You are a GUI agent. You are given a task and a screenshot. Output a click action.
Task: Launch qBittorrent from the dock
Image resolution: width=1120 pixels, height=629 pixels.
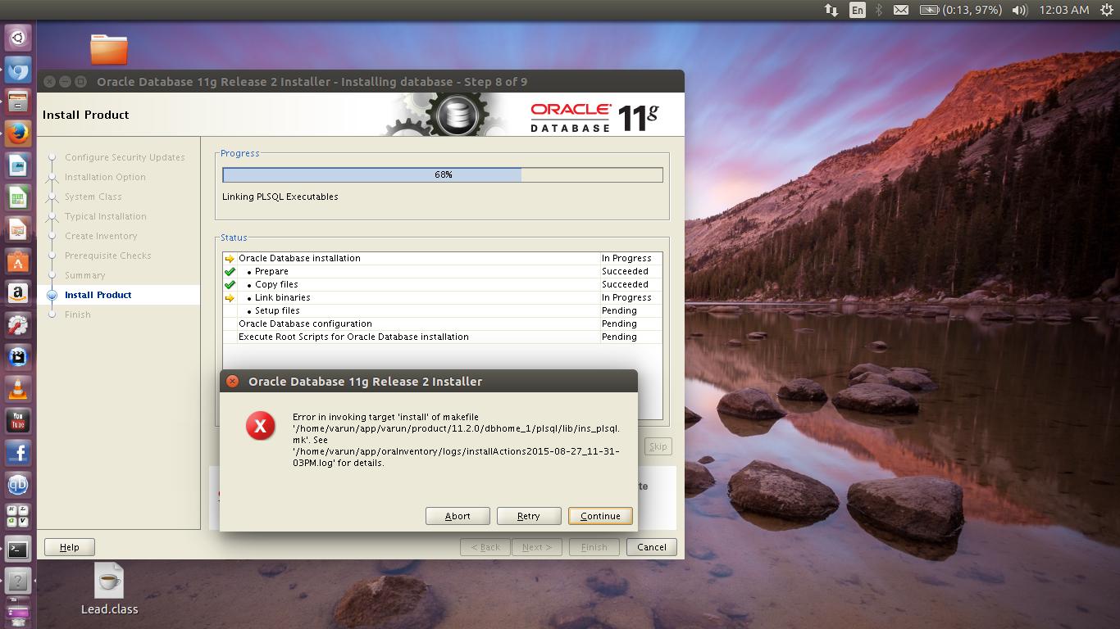(x=18, y=485)
